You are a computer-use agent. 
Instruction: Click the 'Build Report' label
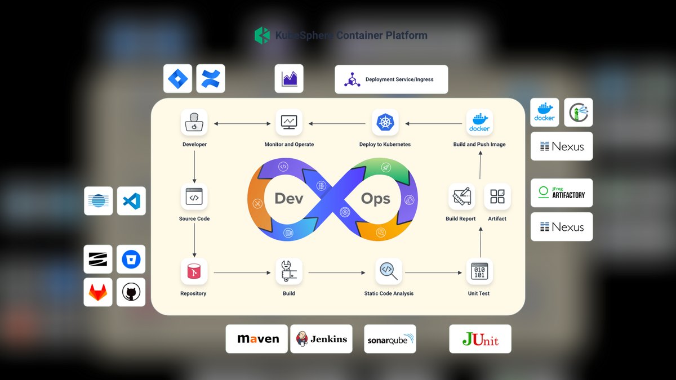point(461,218)
